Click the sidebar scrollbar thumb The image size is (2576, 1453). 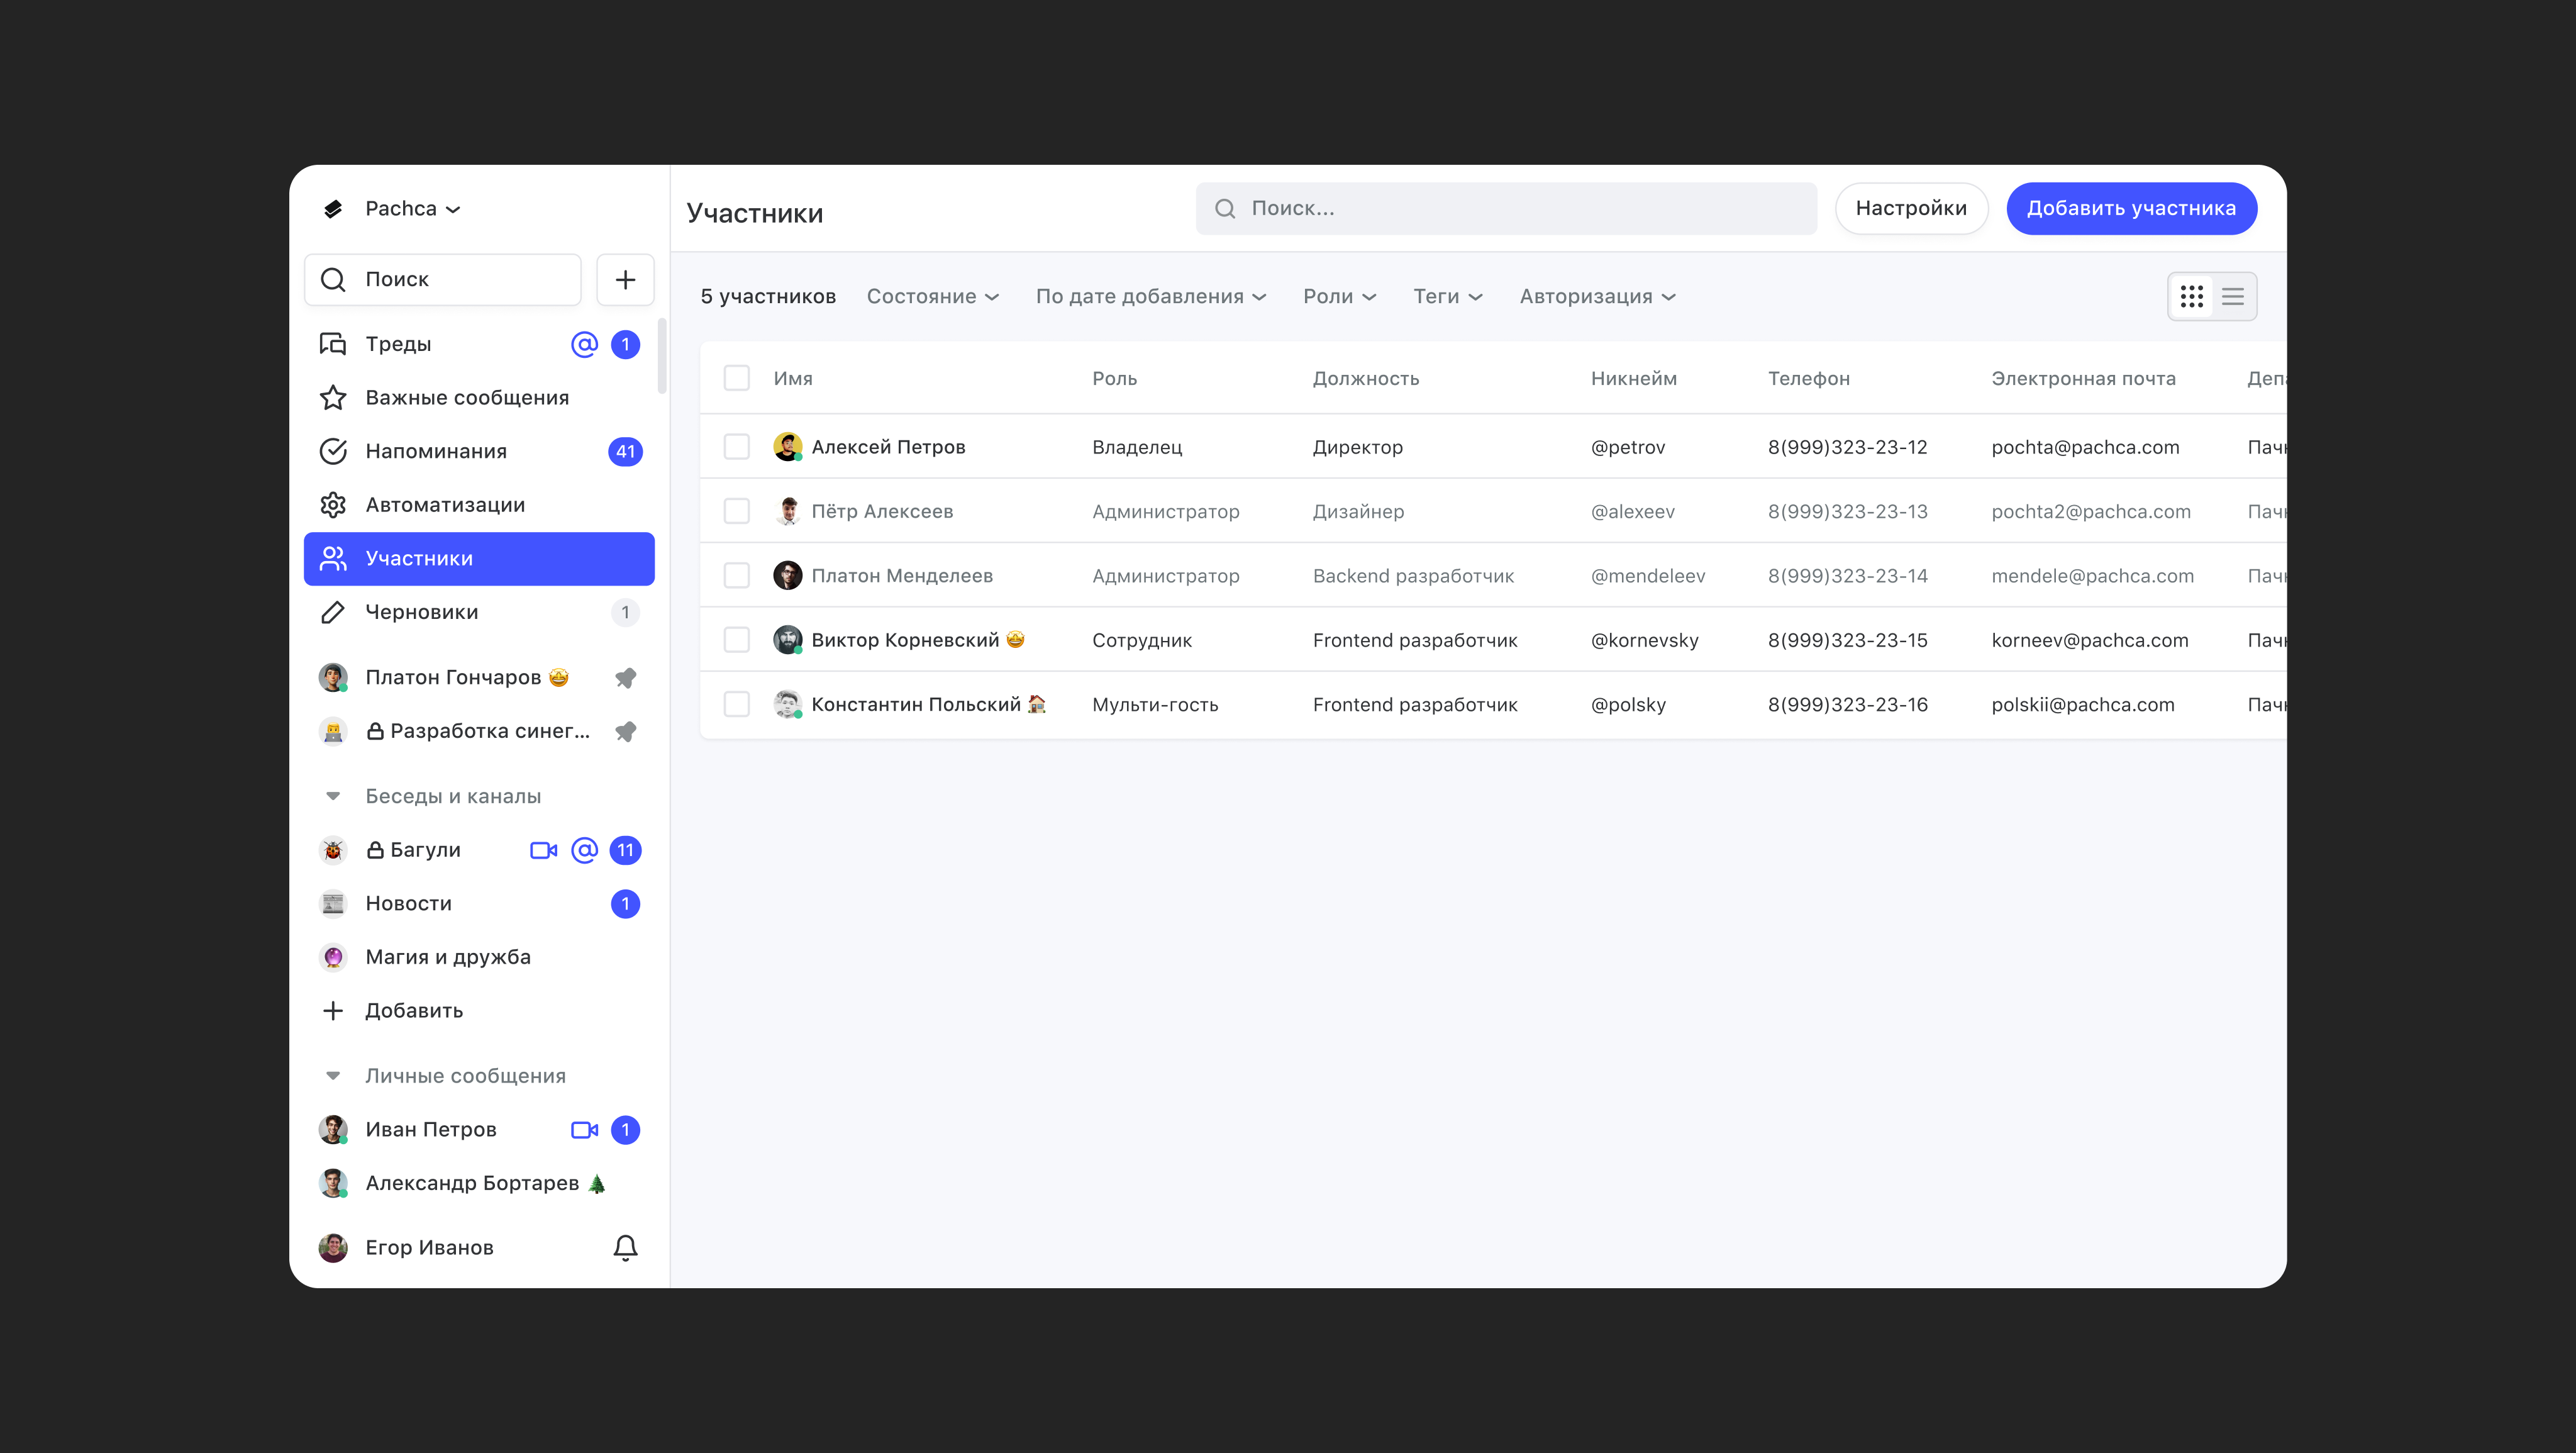pos(662,356)
